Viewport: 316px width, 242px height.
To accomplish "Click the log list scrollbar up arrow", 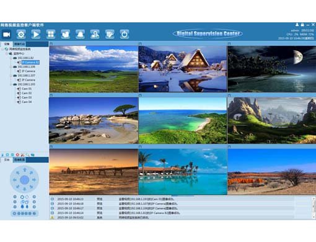I will [314, 199].
